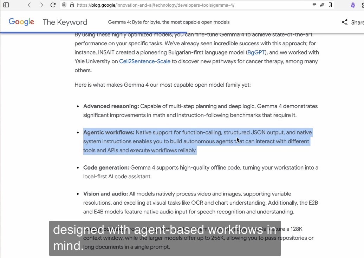
Task: Open the purple extension icon in toolbar
Action: click(353, 5)
